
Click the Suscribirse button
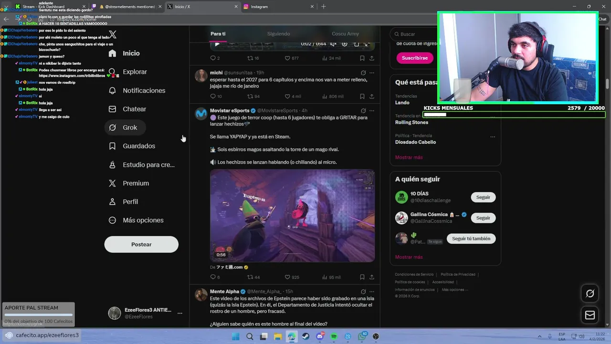[x=415, y=58]
